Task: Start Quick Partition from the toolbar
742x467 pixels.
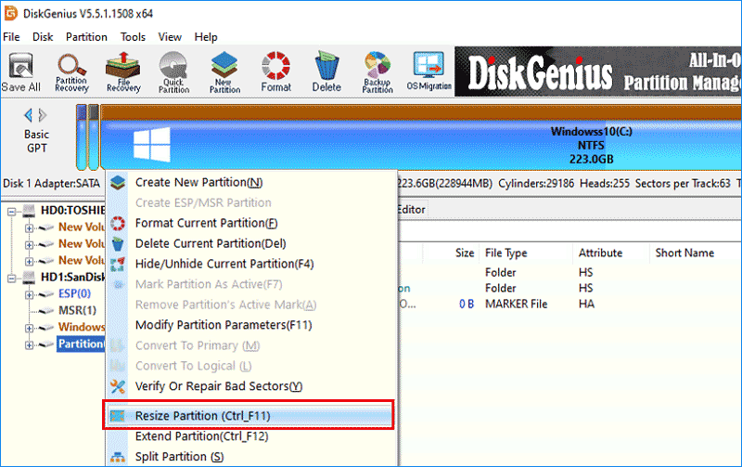Action: 173,72
